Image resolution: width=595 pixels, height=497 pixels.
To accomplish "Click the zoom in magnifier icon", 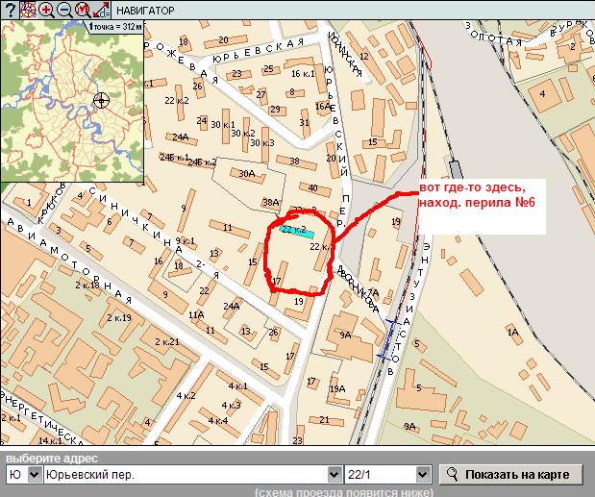I will pos(45,10).
